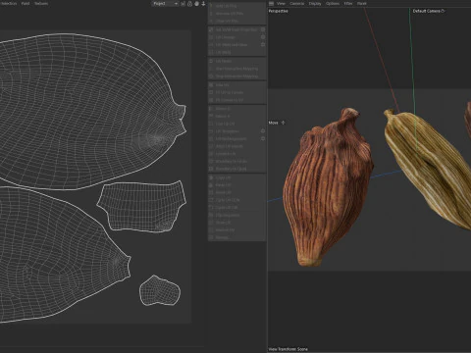Click the Align UV Islands command
The height and width of the screenshot is (353, 471).
pos(236,146)
